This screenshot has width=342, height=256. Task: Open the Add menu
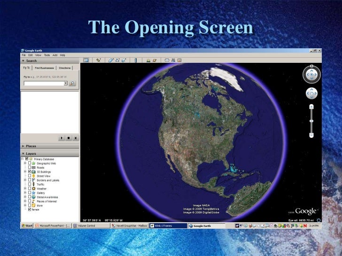pos(55,55)
